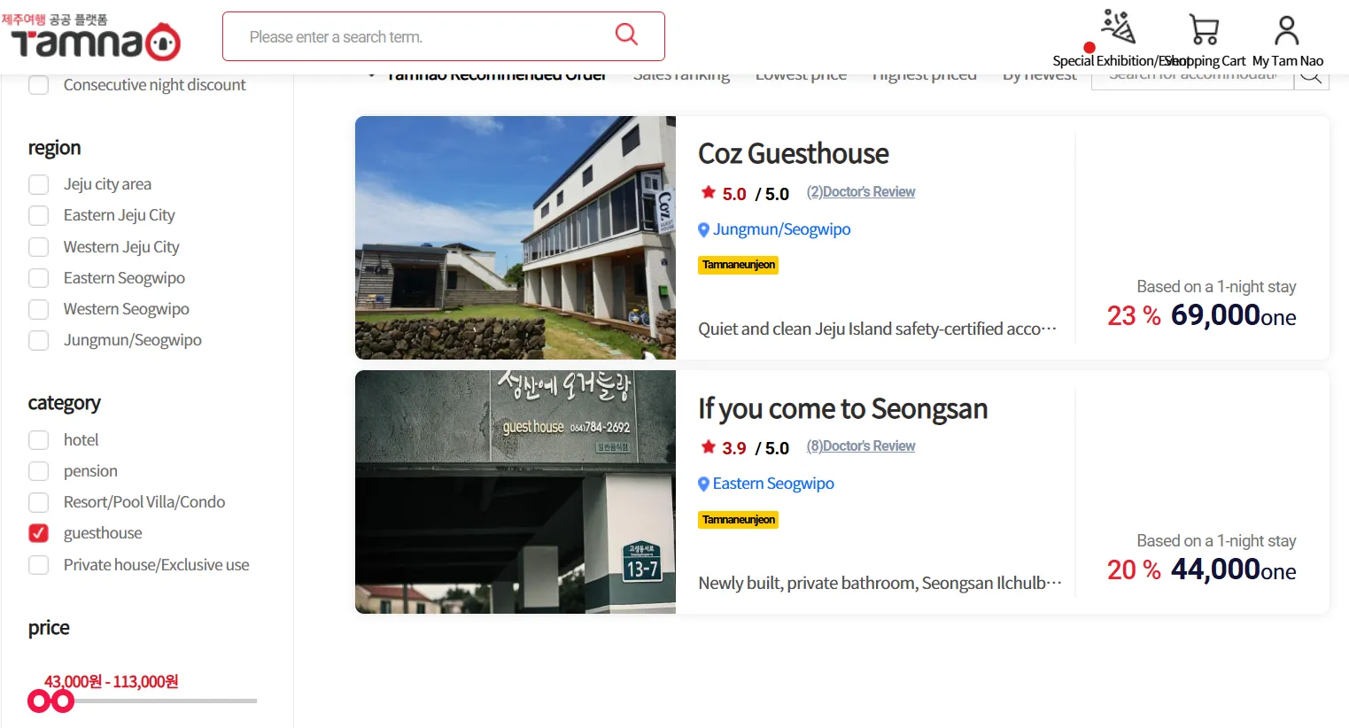The width and height of the screenshot is (1349, 728).
Task: Click the 43,000원 - 113,000원 price range text
Action: coord(112,682)
